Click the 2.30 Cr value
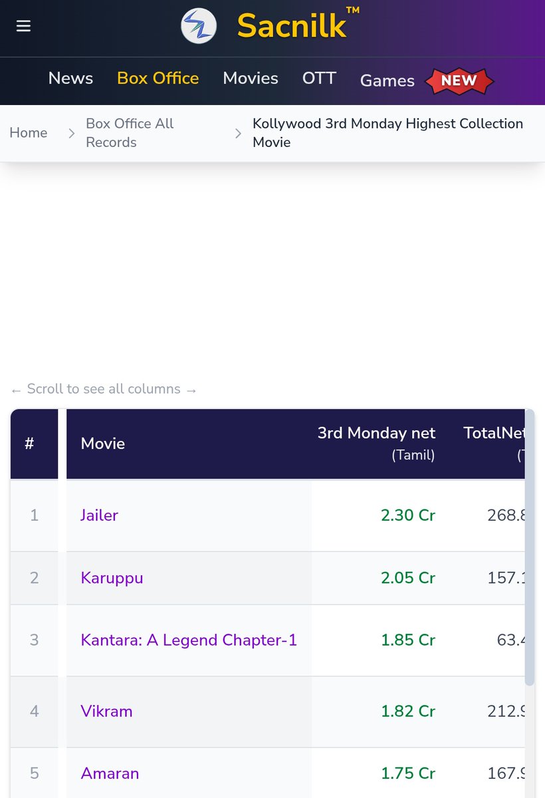This screenshot has height=798, width=545. [x=408, y=515]
